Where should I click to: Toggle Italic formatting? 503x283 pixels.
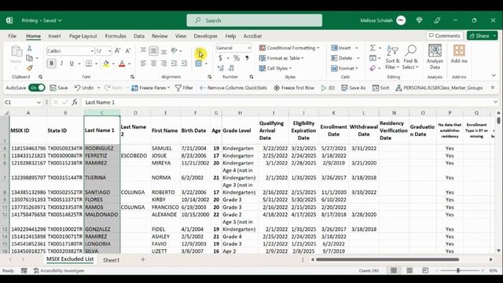tap(61, 64)
